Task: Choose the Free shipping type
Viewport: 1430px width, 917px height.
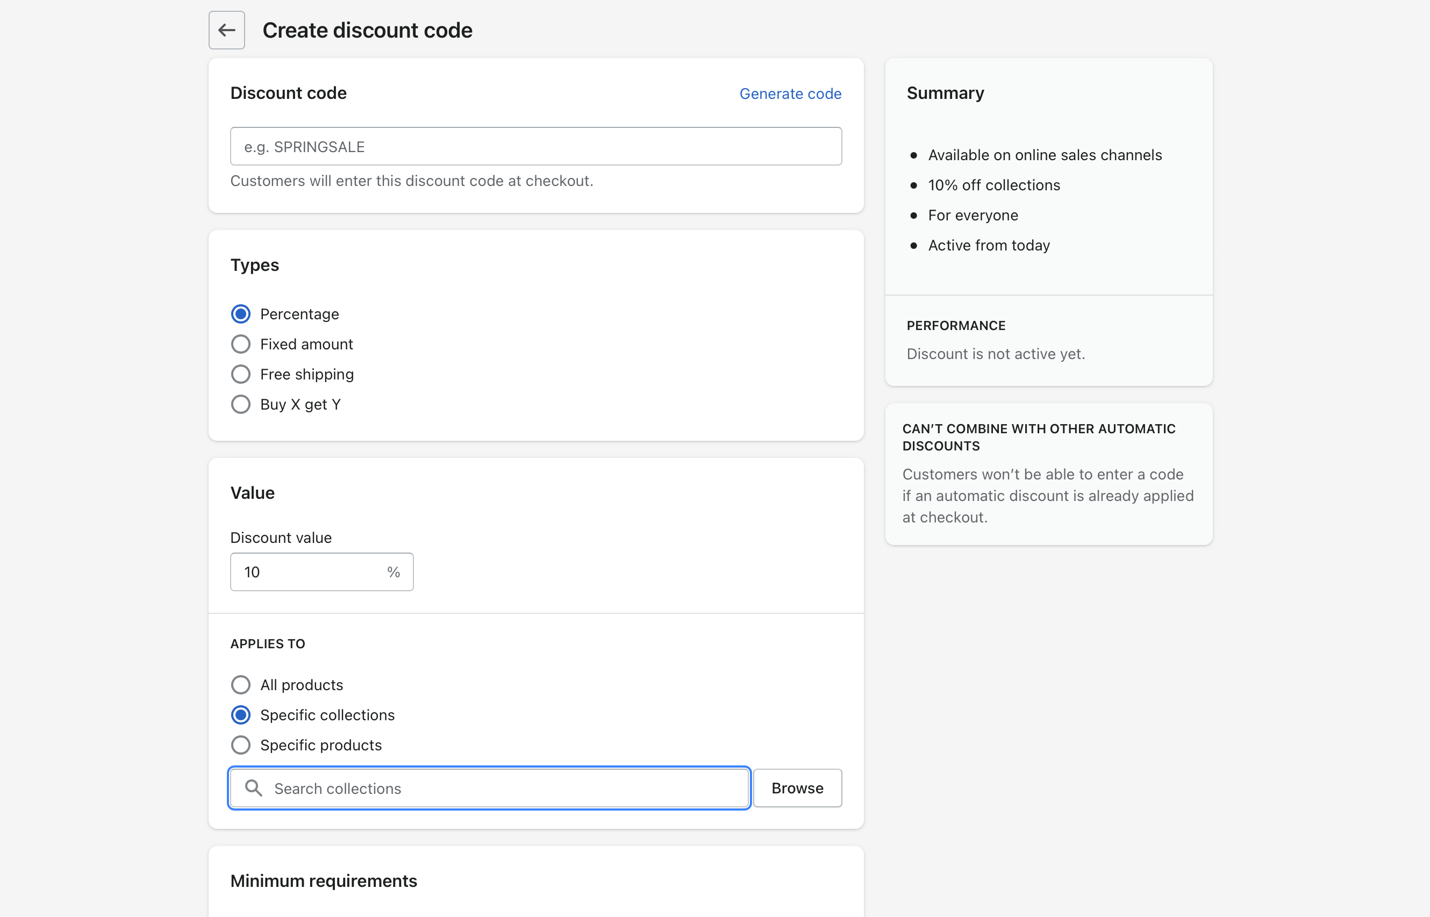Action: pyautogui.click(x=241, y=374)
